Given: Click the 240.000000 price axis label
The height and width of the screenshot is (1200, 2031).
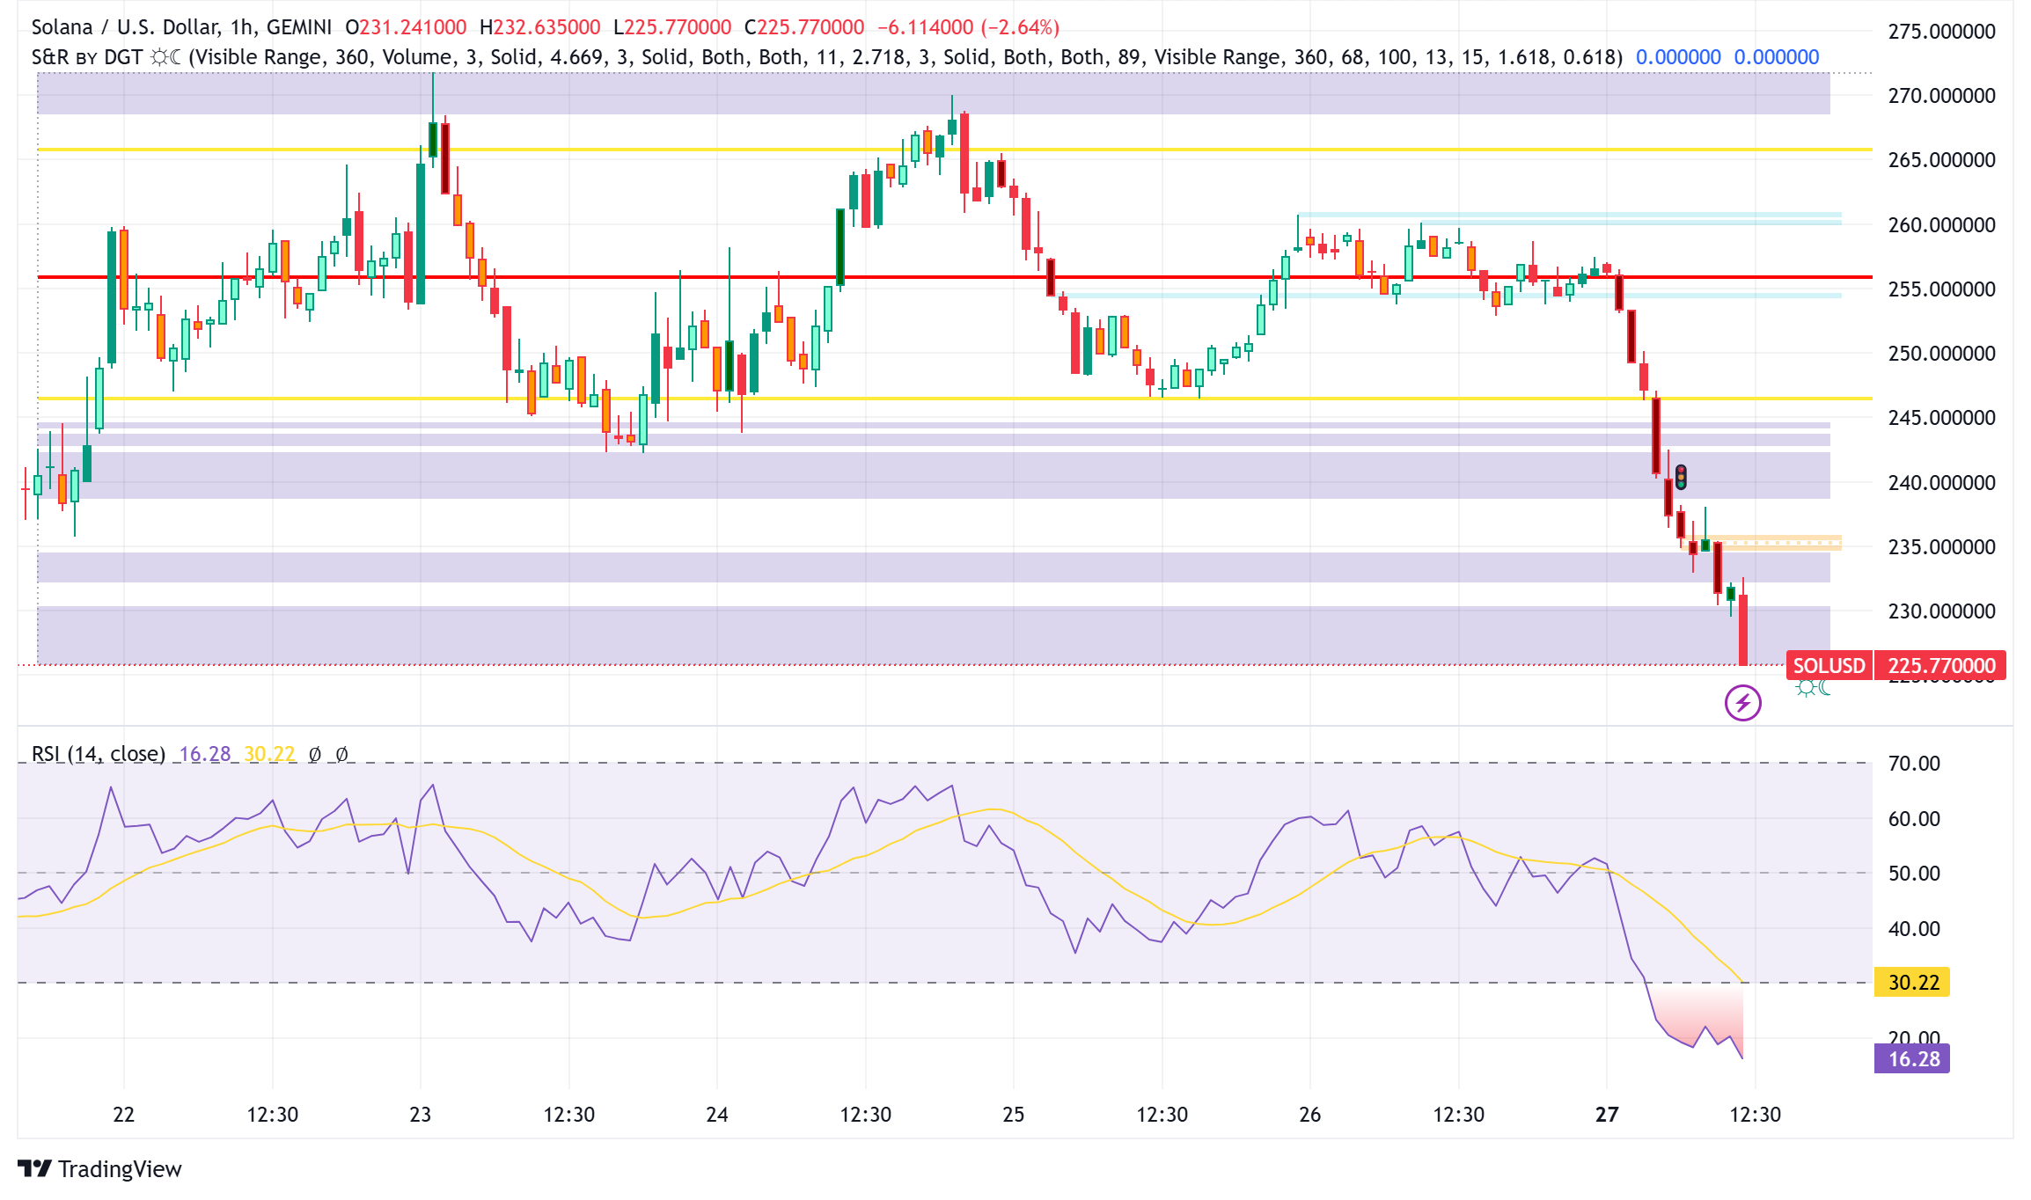Looking at the screenshot, I should pos(1941,483).
